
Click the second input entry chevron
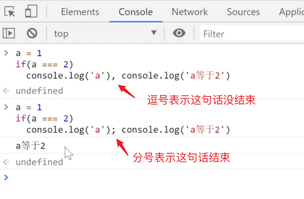pyautogui.click(x=6, y=107)
